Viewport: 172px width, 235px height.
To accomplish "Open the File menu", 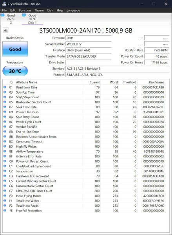I will click(4, 10).
